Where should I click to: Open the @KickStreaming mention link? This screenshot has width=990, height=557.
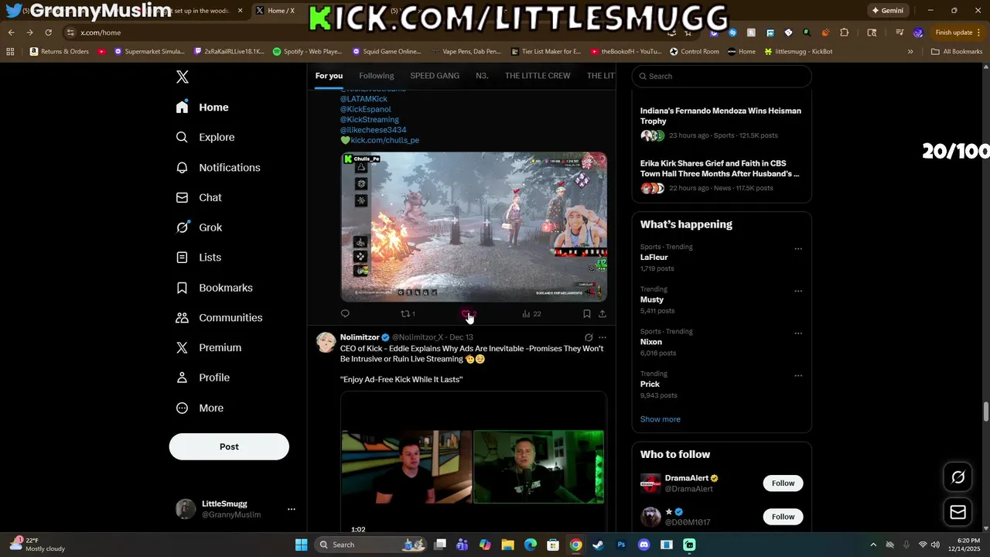click(370, 120)
